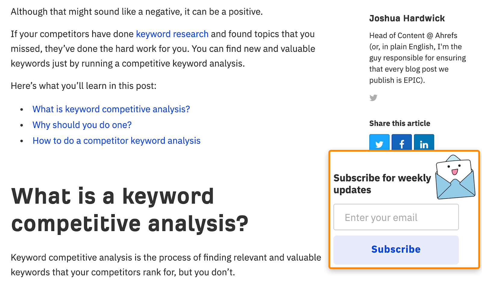Screen dimensions: 482x287
Task: Focus the "Enter your email" field
Action: pos(396,217)
